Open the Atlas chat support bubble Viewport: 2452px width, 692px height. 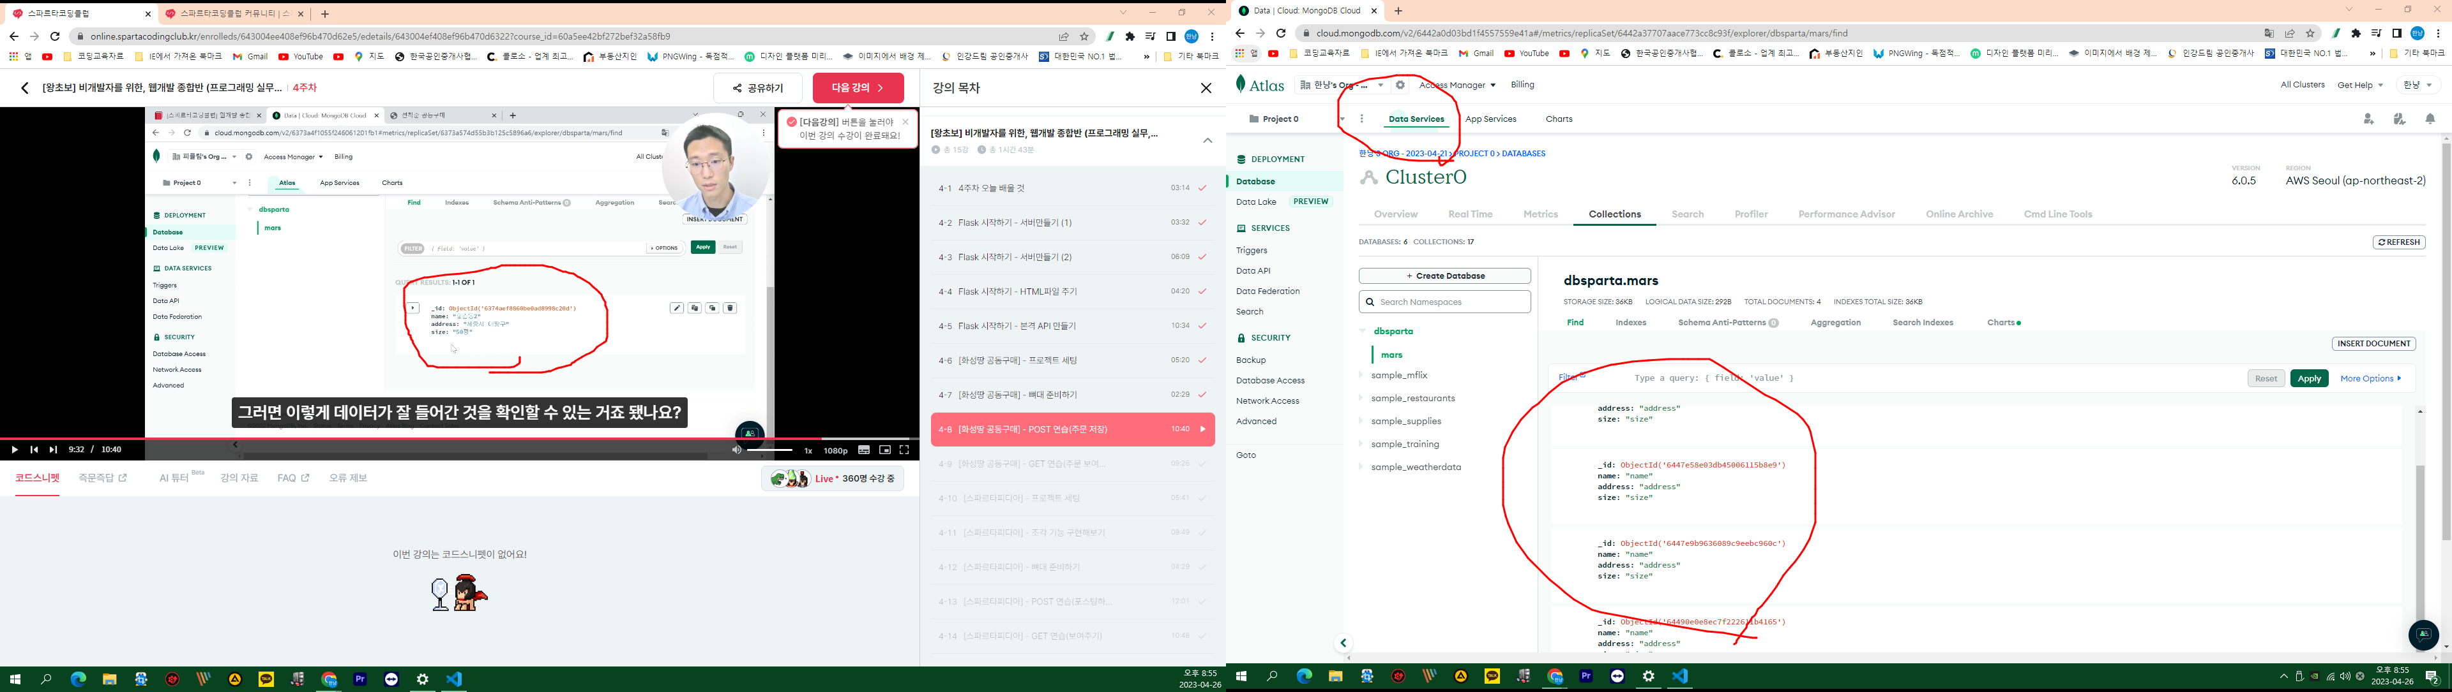click(2423, 634)
